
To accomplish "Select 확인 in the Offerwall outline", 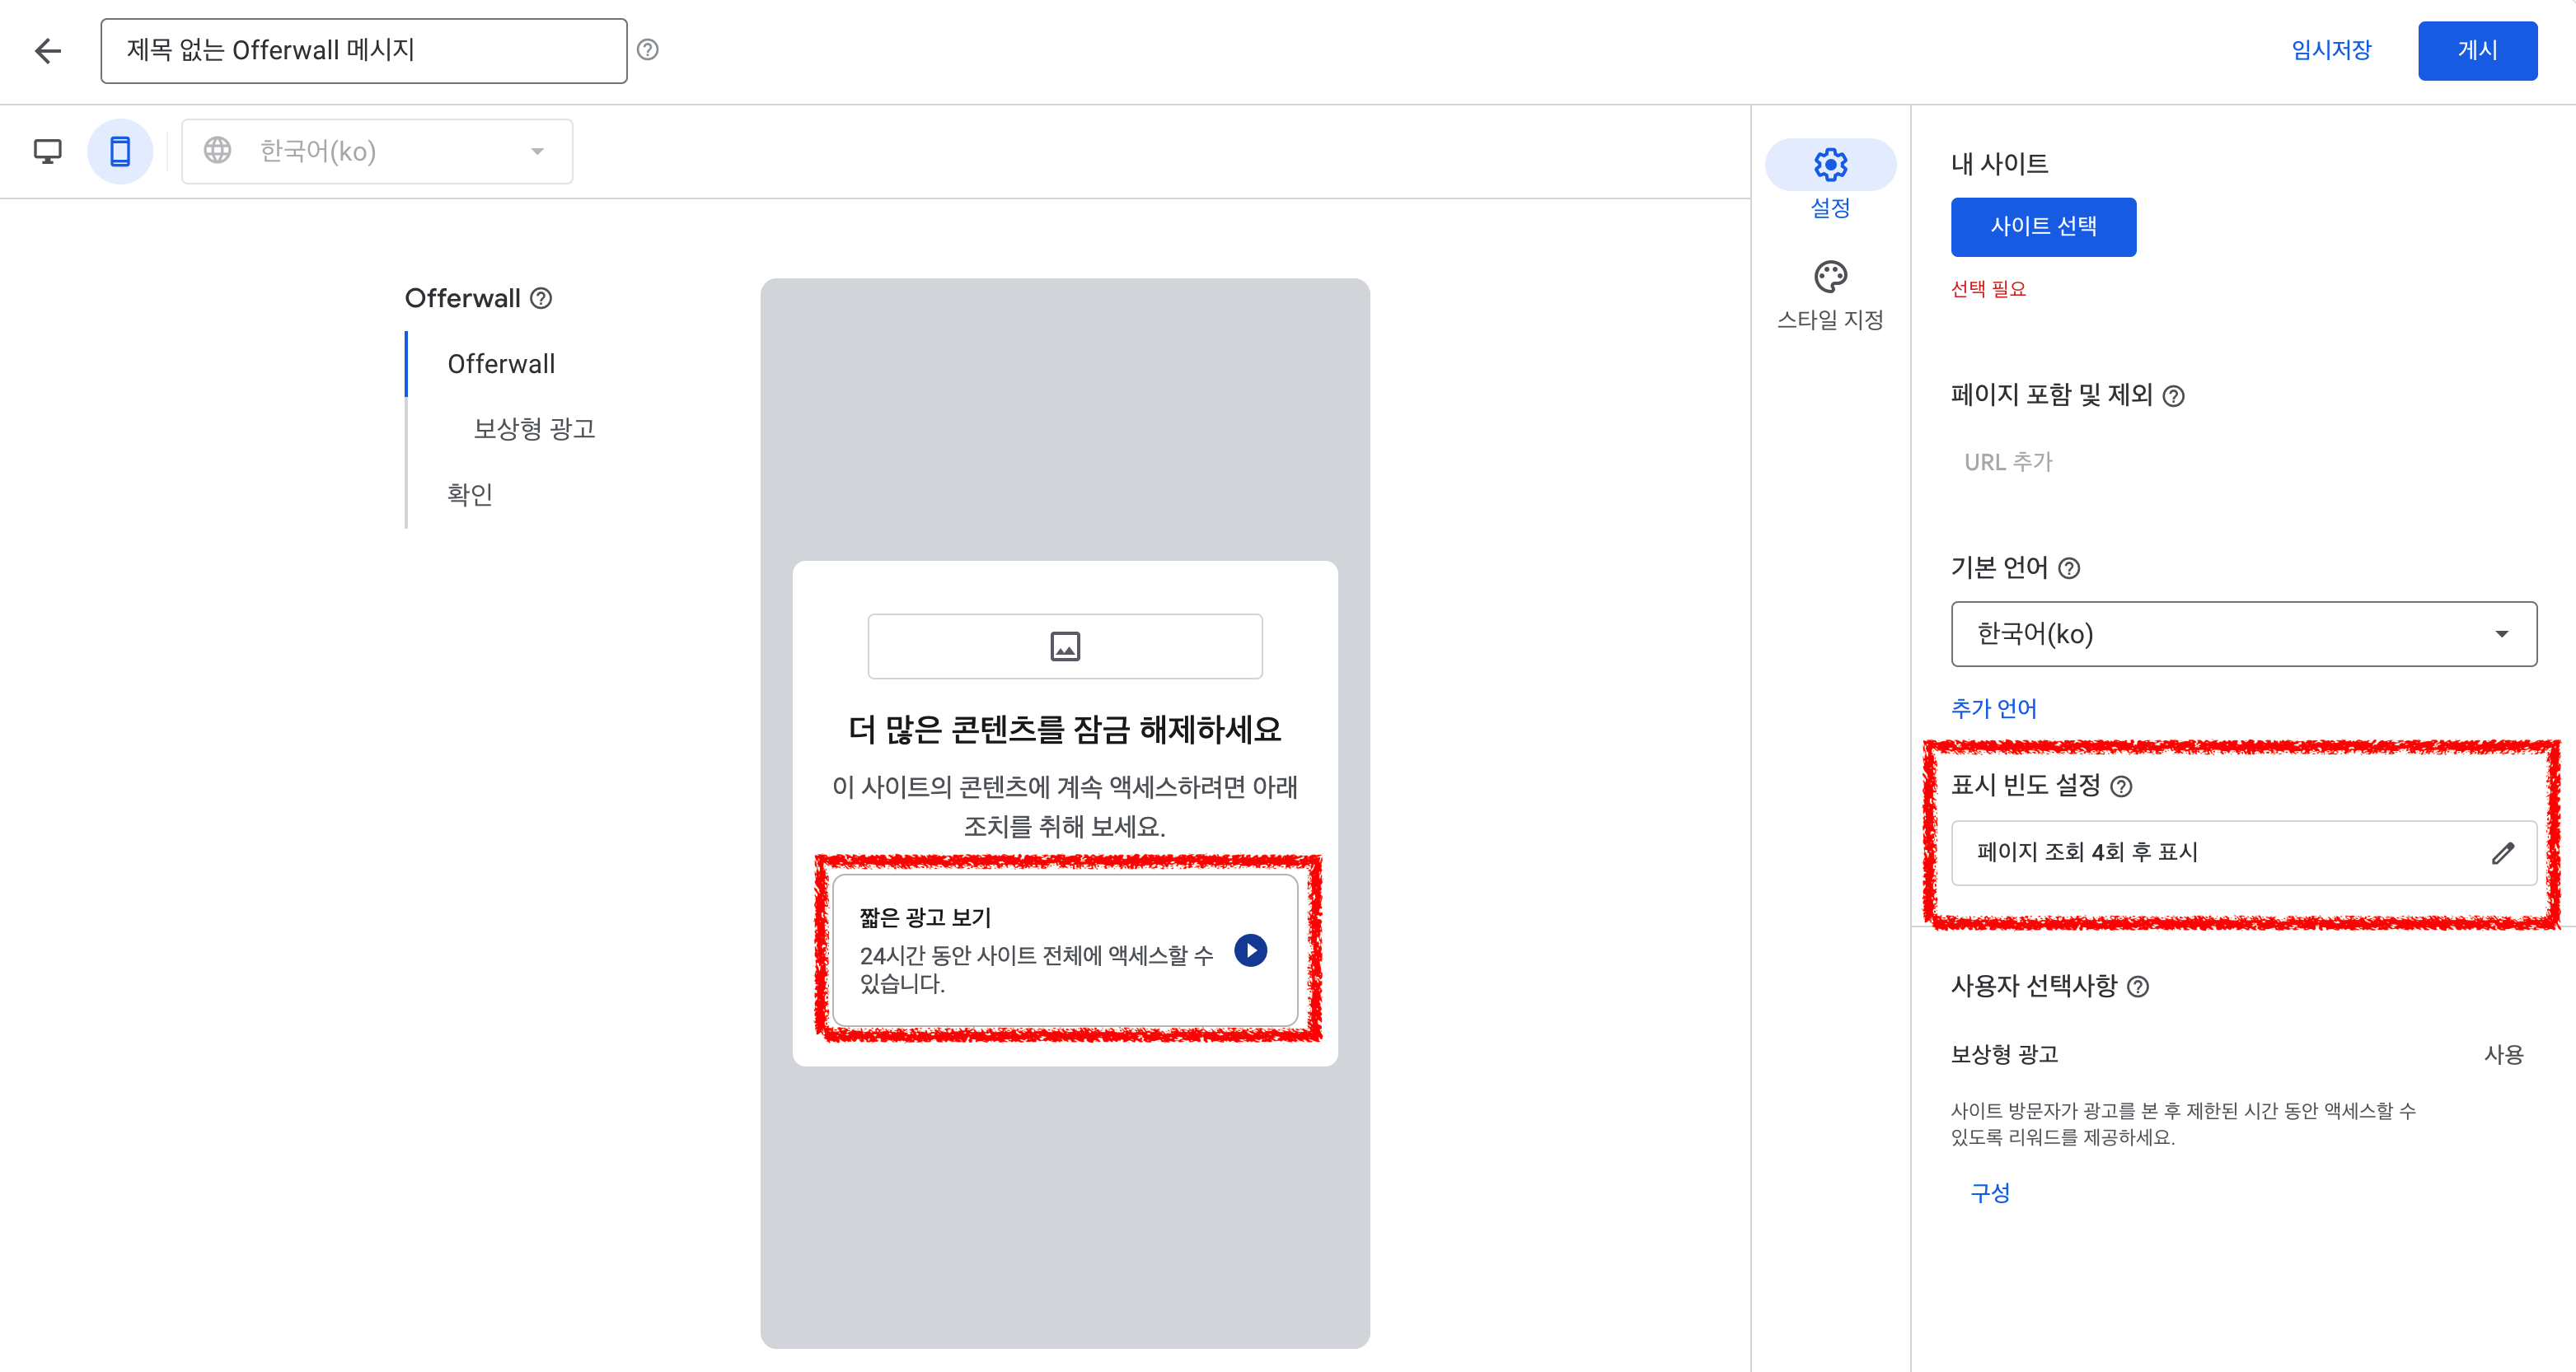I will (x=470, y=493).
